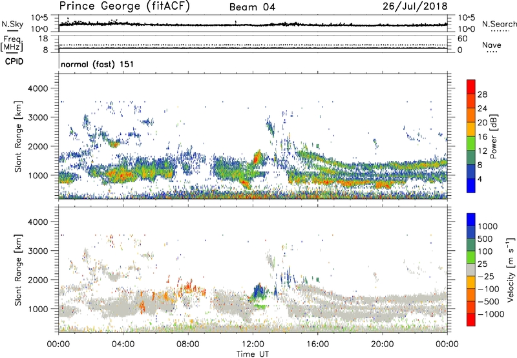517x358 pixels.
Task: Click the '16:00' time tick label
Action: 317,344
